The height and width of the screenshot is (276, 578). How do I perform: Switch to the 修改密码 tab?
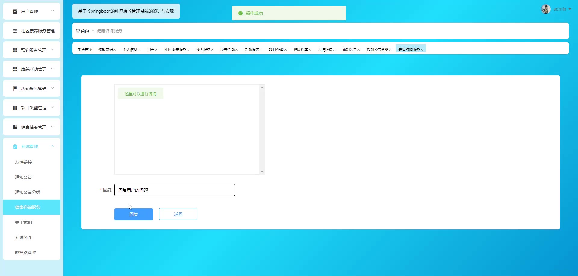pos(106,50)
